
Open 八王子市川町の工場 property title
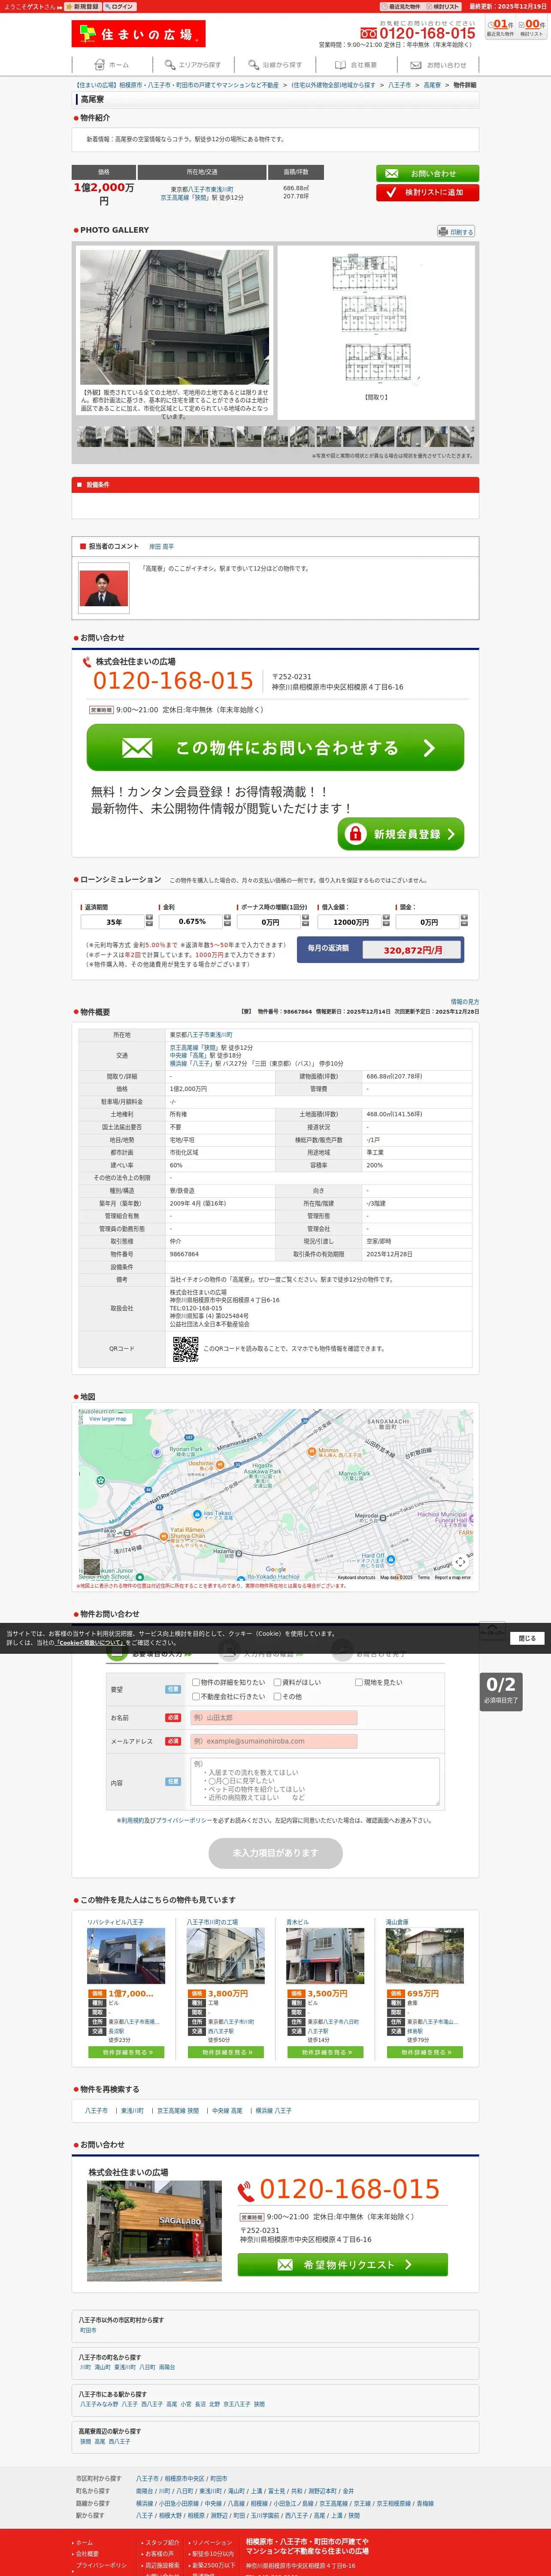(212, 1922)
